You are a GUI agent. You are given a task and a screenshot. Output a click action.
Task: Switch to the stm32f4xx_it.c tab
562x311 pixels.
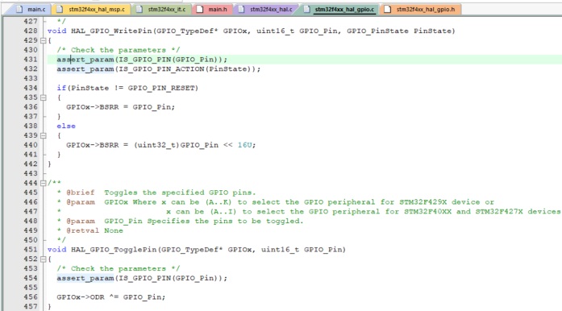click(x=162, y=10)
